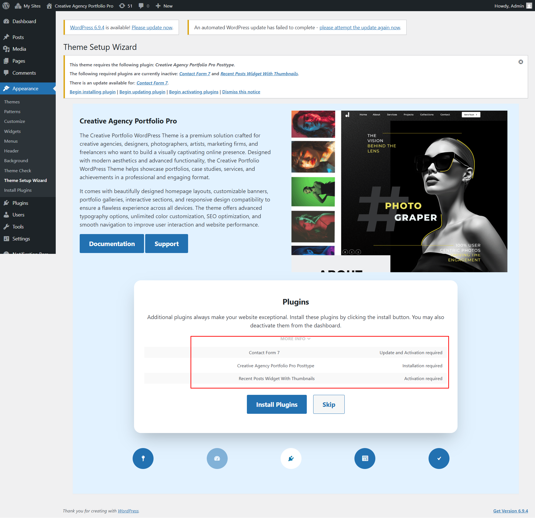Select the Appearance menu
The height and width of the screenshot is (518, 535).
tap(28, 89)
